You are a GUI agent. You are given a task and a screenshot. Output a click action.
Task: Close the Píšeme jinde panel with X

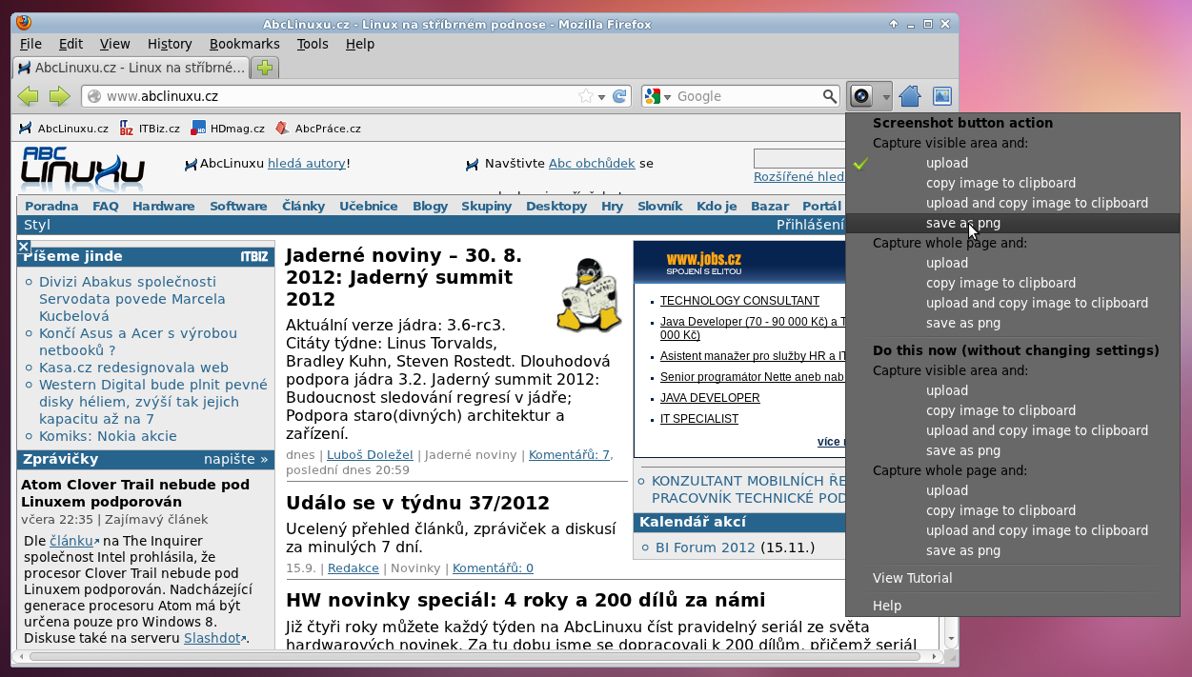[24, 247]
